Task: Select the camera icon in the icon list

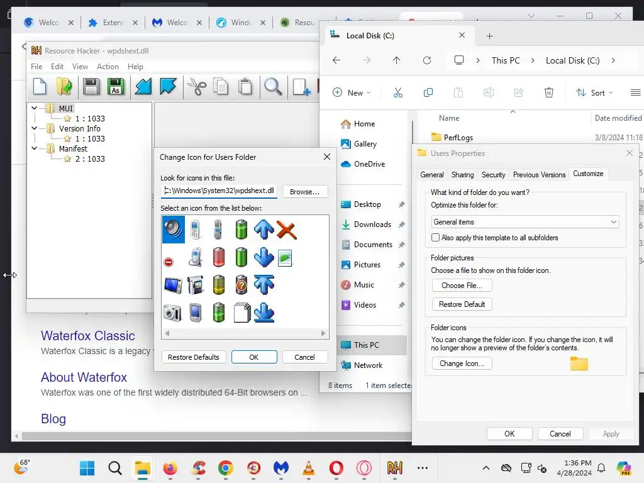Action: click(x=172, y=313)
